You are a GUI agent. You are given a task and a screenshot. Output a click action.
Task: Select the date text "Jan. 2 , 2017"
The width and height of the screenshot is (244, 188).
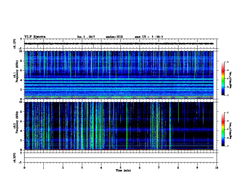(x=86, y=37)
